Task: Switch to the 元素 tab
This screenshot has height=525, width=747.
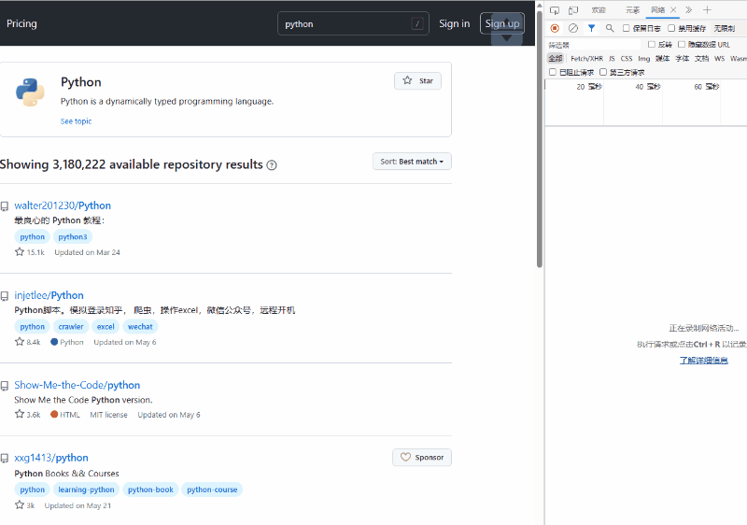Action: pyautogui.click(x=632, y=10)
